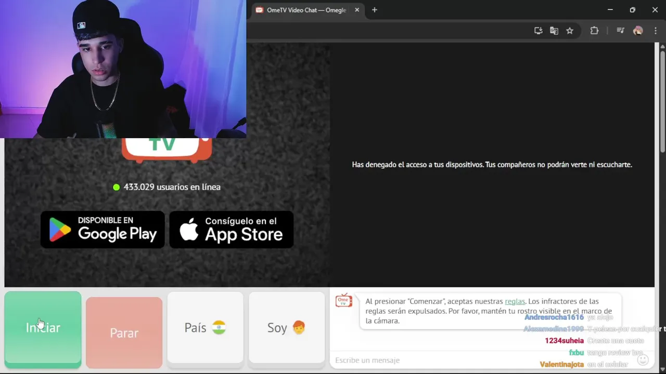Click chat username Alexamedina1999
Viewport: 666px width, 374px height.
(x=554, y=329)
